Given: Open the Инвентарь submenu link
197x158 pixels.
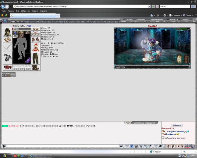Looking at the screenshot, I should point(131,21).
